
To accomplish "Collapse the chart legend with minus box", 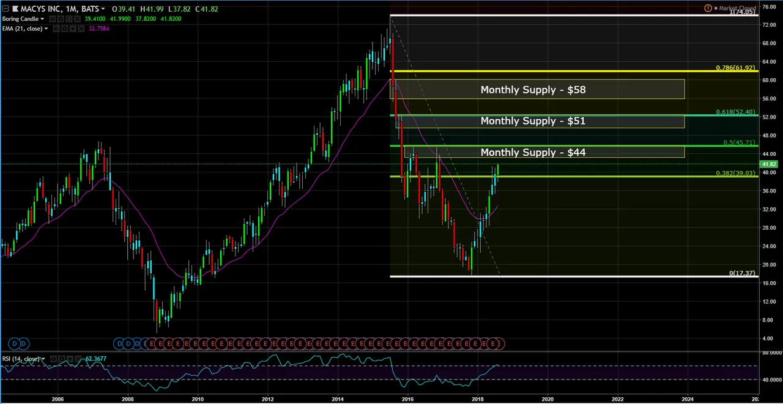I will coord(6,9).
